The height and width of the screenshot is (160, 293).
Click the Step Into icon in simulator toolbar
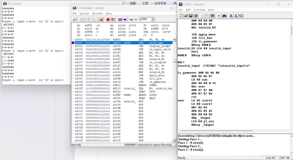click(91, 19)
